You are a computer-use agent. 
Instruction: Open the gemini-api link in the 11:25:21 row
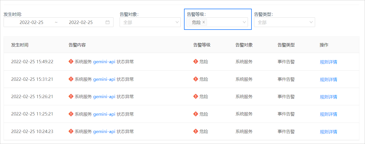[x=104, y=114]
